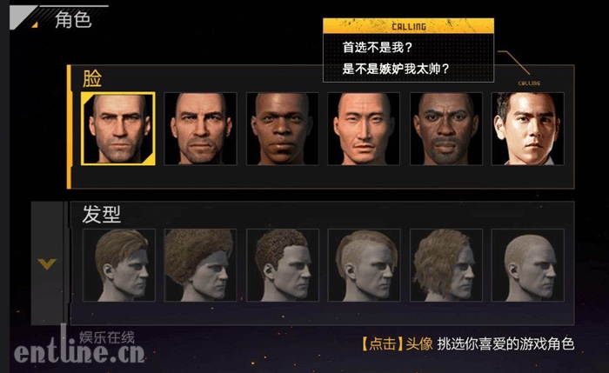Select the sixth face with dark hair
609x373 pixels.
click(528, 129)
